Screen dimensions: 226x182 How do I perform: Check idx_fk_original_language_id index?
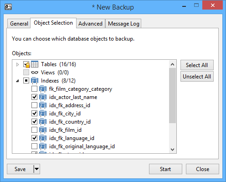pyautogui.click(x=34, y=146)
